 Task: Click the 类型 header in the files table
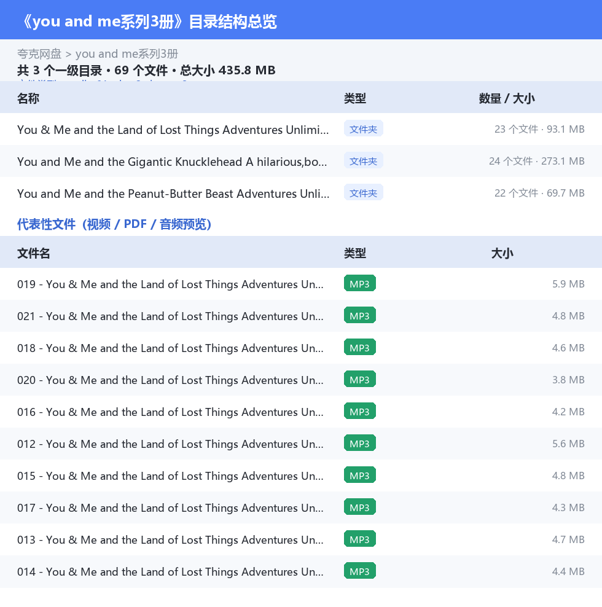354,253
